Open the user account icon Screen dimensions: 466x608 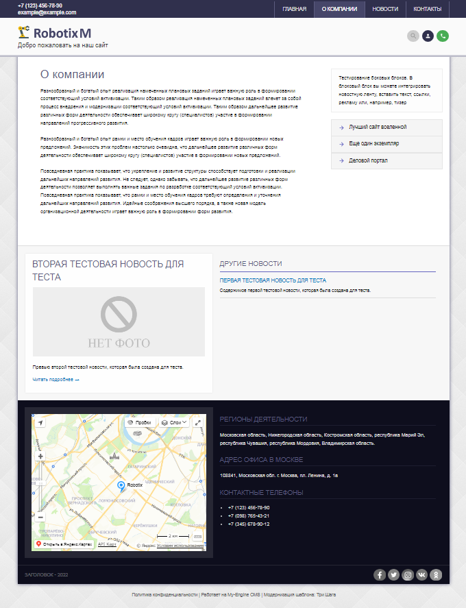(428, 36)
